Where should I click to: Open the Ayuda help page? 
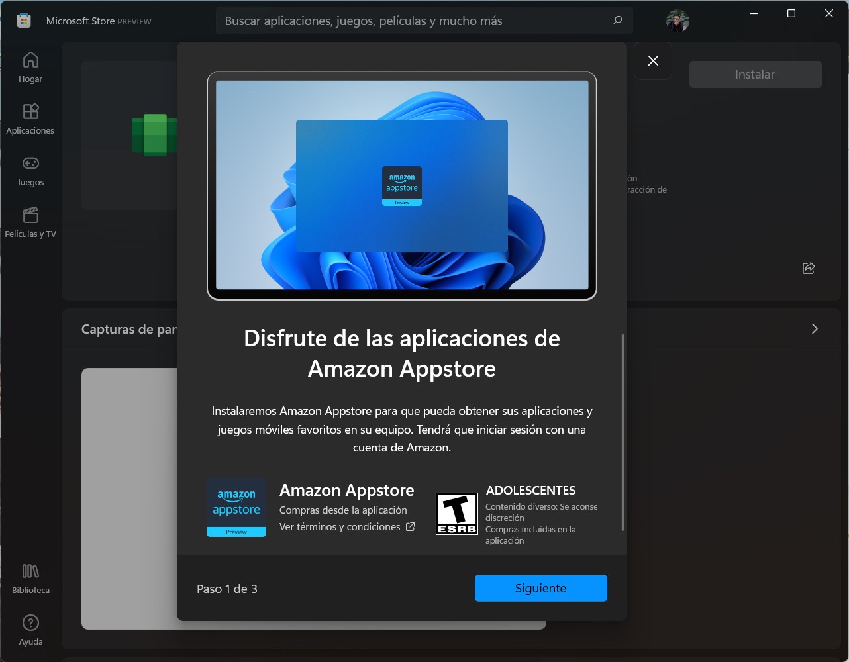pyautogui.click(x=30, y=630)
